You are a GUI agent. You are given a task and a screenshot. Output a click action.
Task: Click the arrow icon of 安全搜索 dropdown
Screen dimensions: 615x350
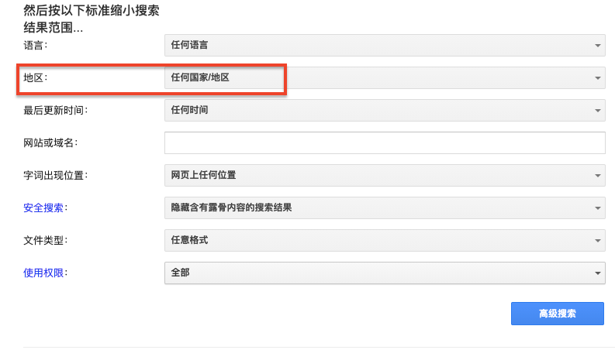pos(597,208)
